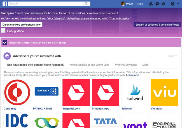182x128 pixels.
Task: Click the Fuzzify.me title text
Action: [x=7, y=13]
